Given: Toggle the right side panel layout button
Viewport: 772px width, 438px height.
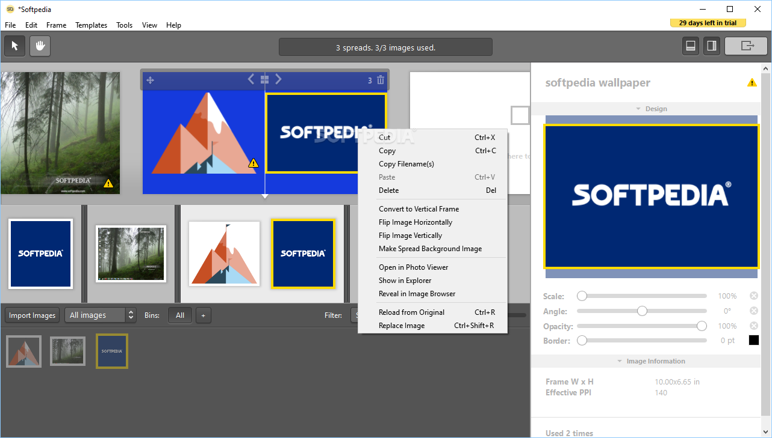Looking at the screenshot, I should click(711, 46).
